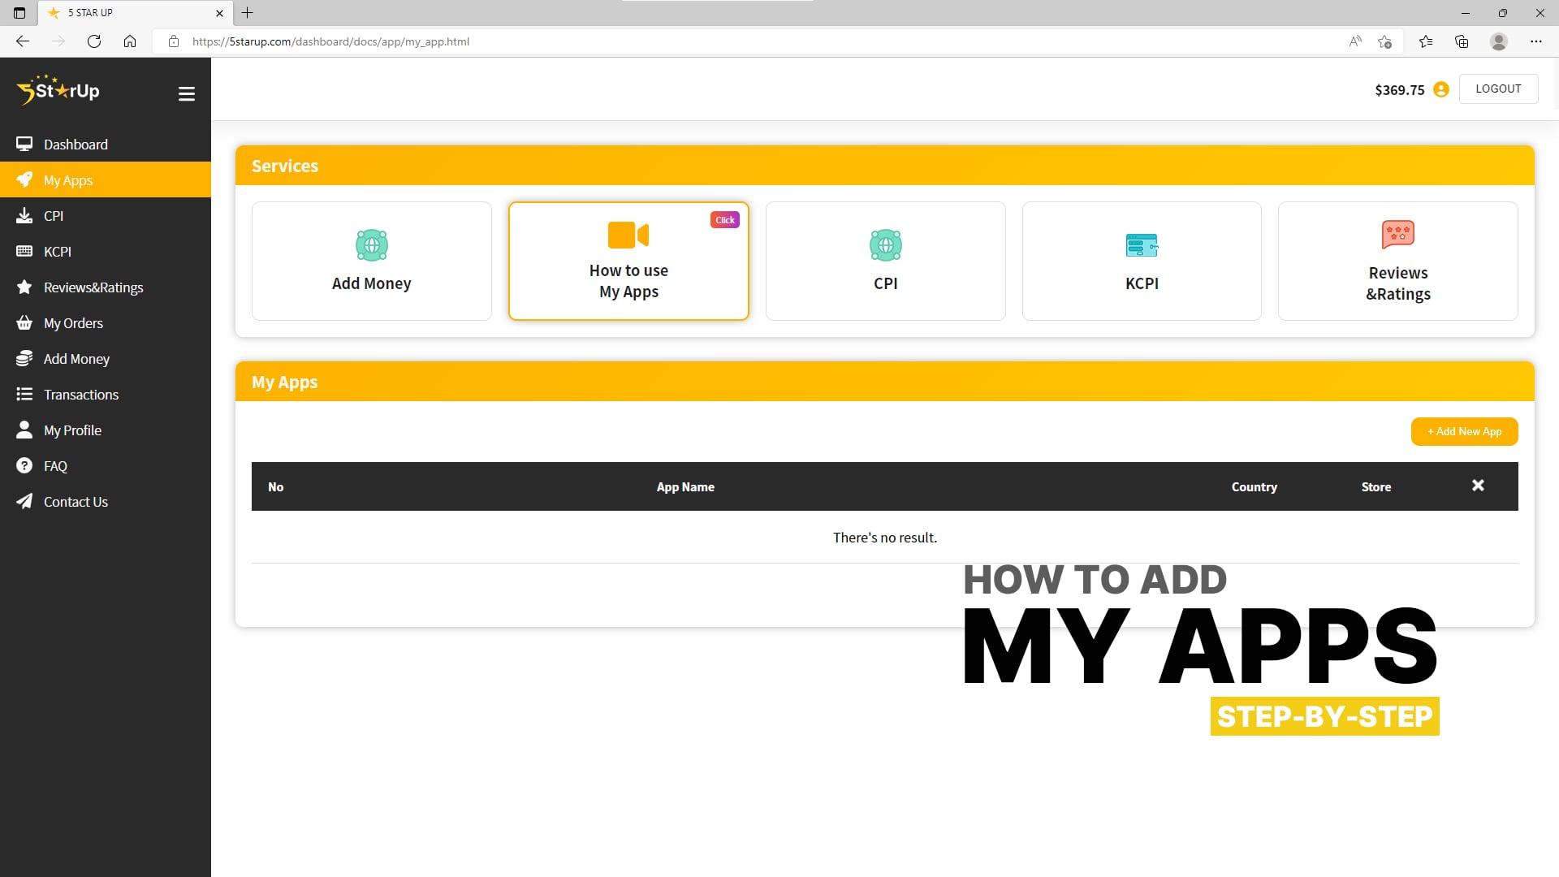The image size is (1559, 877).
Task: Click the + Add New App button
Action: pyautogui.click(x=1464, y=431)
